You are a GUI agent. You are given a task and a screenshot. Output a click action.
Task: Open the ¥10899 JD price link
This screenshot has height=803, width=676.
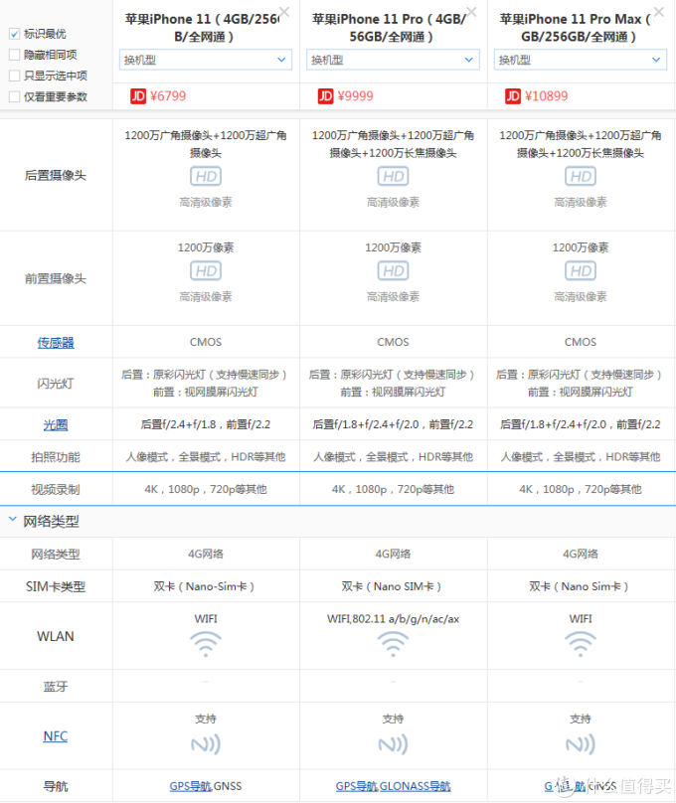(547, 96)
